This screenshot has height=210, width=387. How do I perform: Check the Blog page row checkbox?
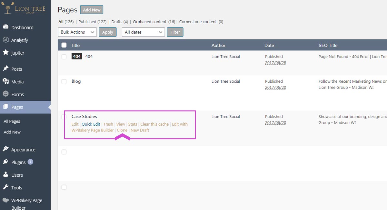coord(64,81)
